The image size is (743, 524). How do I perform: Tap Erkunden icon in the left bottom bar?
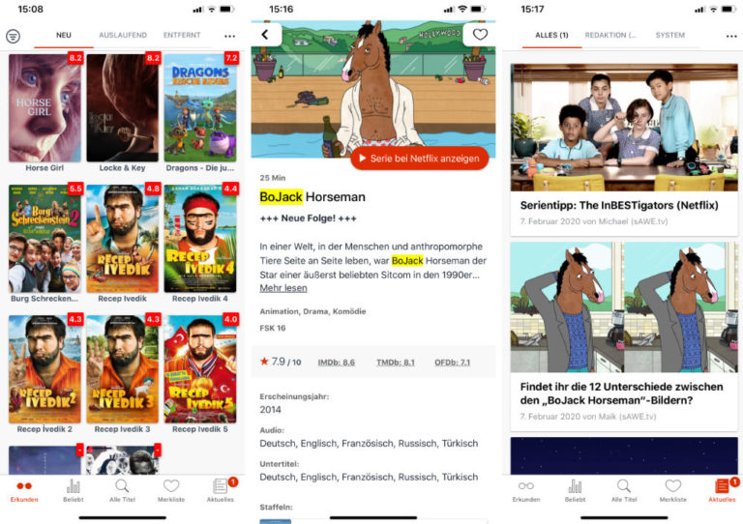pyautogui.click(x=24, y=486)
